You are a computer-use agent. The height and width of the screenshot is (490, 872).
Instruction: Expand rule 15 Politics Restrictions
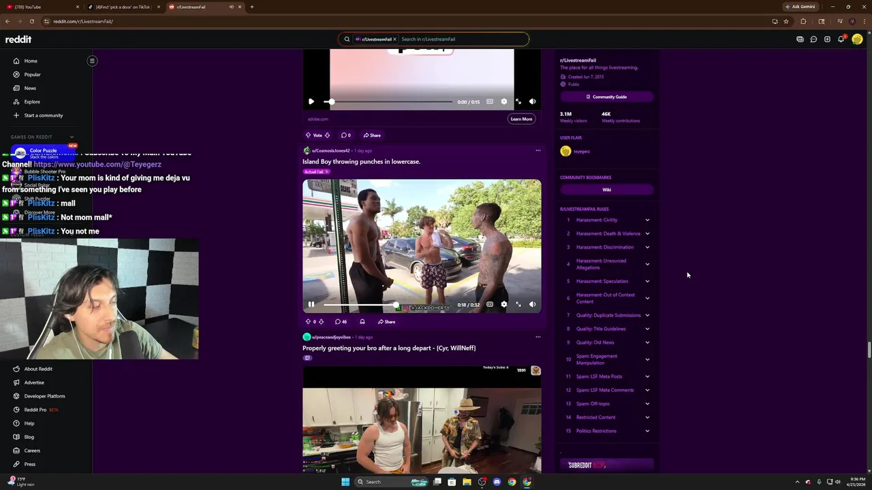(x=647, y=431)
